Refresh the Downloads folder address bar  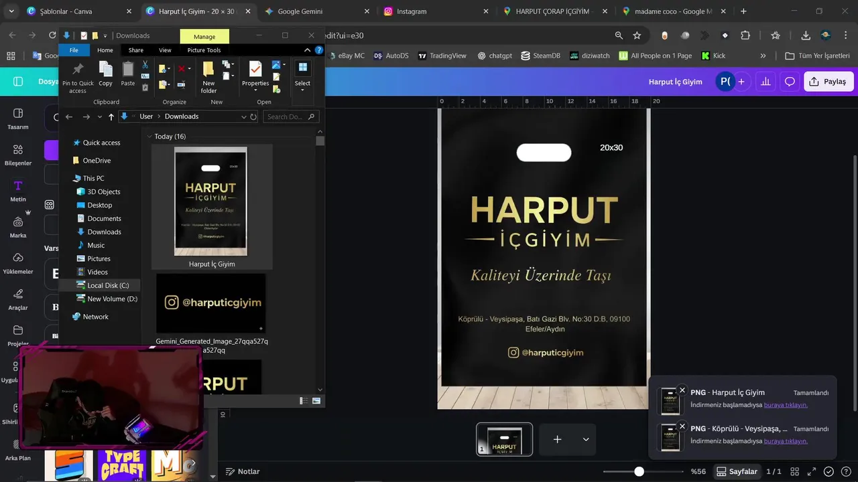coord(253,116)
